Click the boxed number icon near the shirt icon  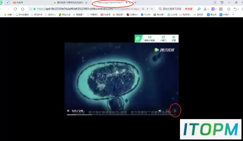215,2
